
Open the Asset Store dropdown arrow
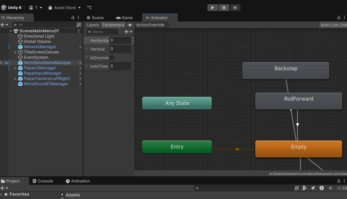click(79, 8)
